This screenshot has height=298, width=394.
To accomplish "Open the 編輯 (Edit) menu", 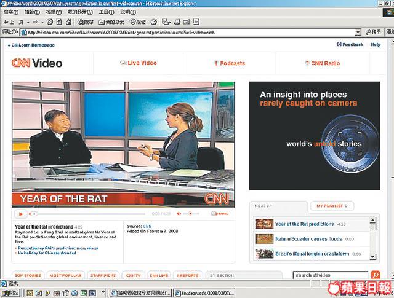I will [32, 12].
